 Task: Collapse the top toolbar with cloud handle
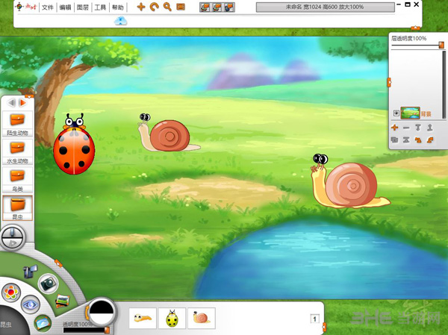pos(120,21)
